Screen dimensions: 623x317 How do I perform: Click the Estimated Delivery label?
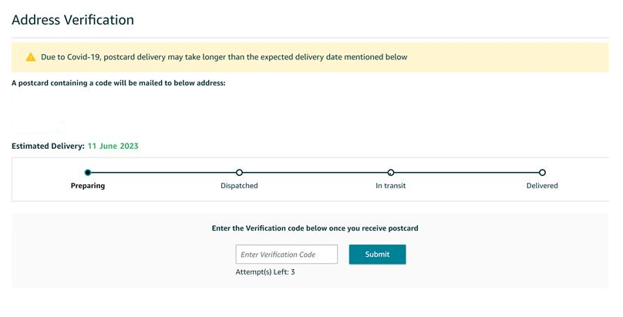coord(48,147)
